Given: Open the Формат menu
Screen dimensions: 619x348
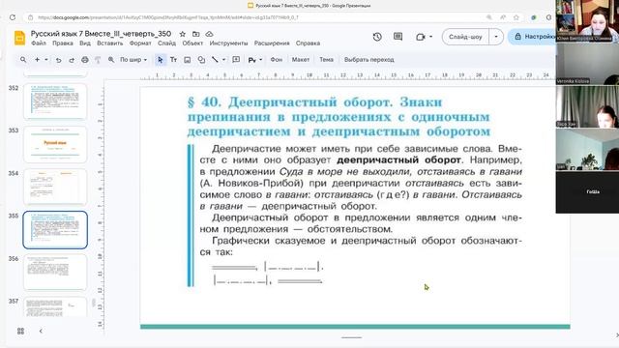Looking at the screenshot, I should point(140,43).
